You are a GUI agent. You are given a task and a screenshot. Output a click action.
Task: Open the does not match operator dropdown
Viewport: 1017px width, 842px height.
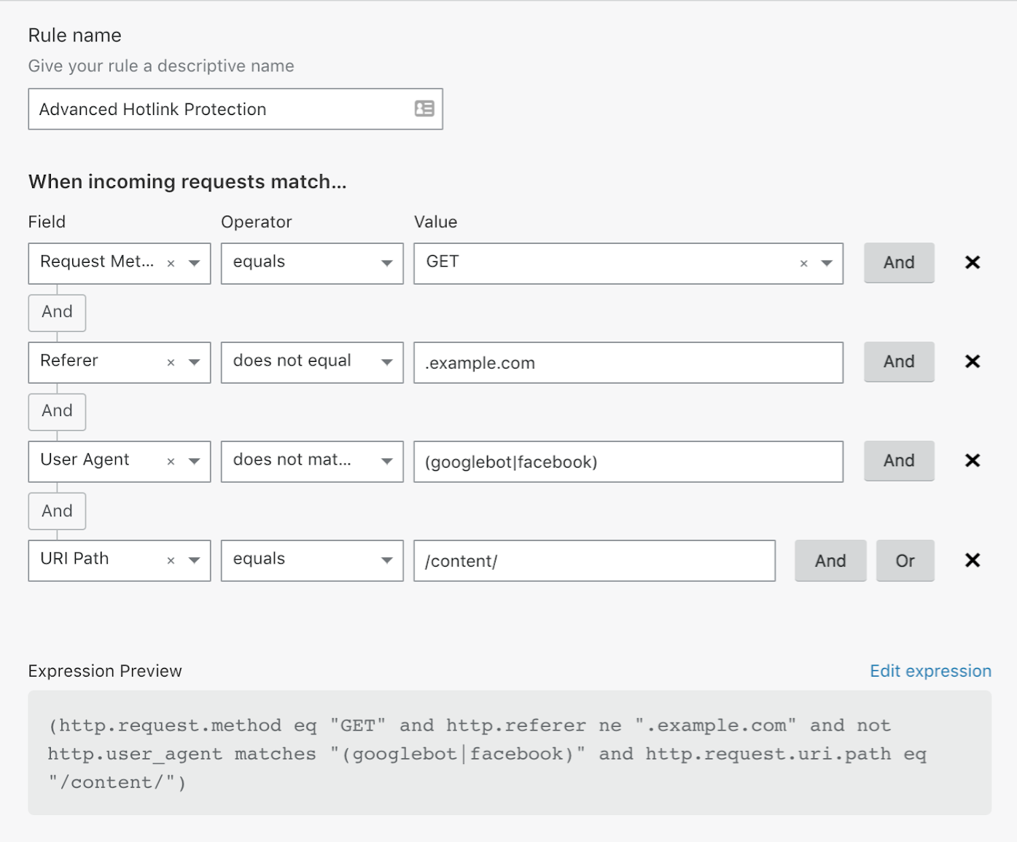pos(312,461)
